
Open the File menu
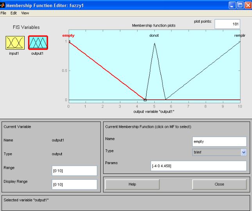4,13
